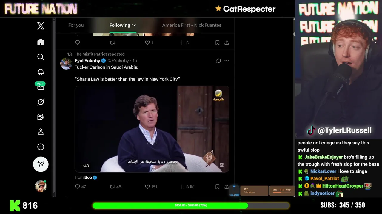The image size is (382, 214).
Task: Click Grok explain icon on Yakoby post
Action: (218, 61)
